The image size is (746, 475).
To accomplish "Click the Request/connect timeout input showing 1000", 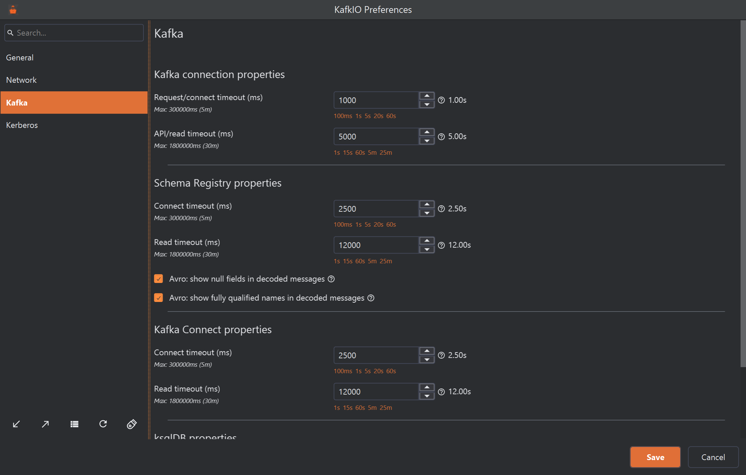I will (x=376, y=100).
